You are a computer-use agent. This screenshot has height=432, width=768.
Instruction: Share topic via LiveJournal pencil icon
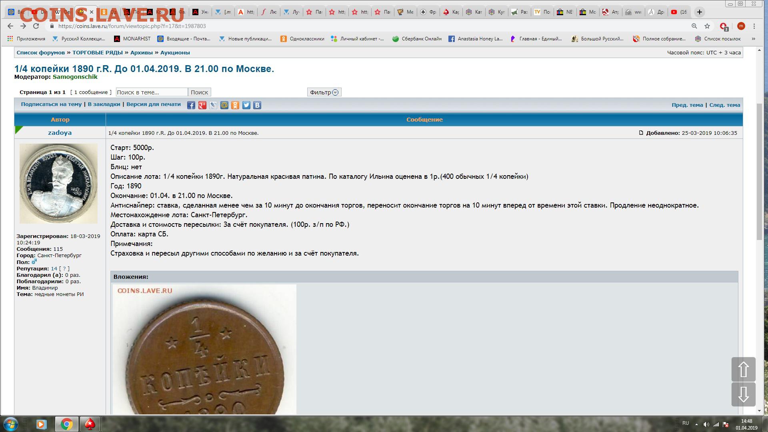(x=213, y=105)
